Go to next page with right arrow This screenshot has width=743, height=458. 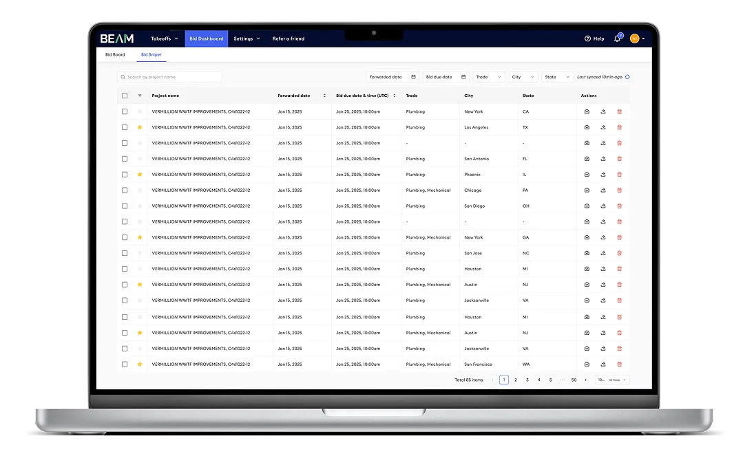[586, 380]
